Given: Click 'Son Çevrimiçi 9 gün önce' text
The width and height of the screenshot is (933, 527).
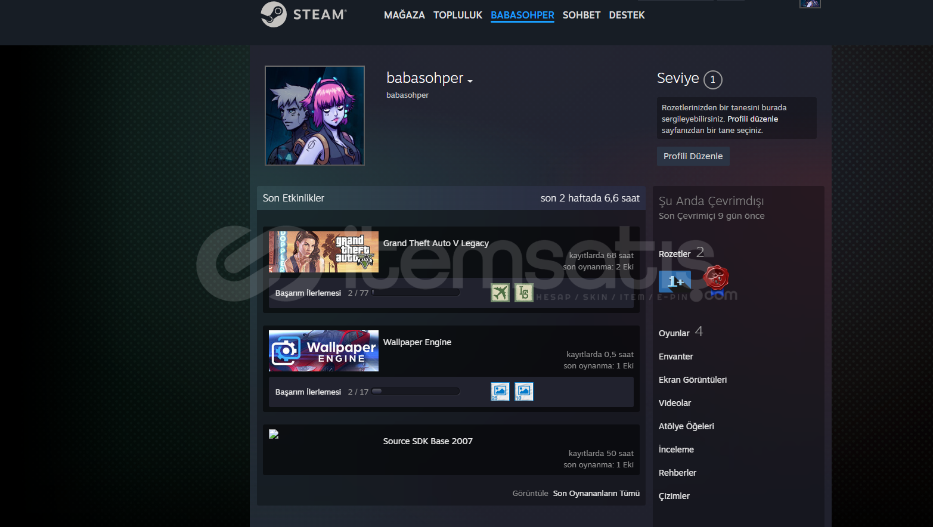Looking at the screenshot, I should pos(712,216).
